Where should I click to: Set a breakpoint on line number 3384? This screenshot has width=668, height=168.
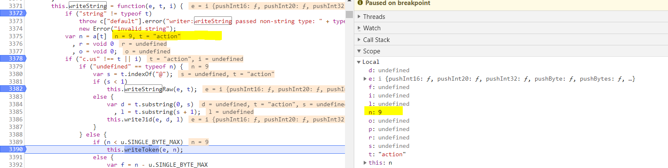point(16,104)
